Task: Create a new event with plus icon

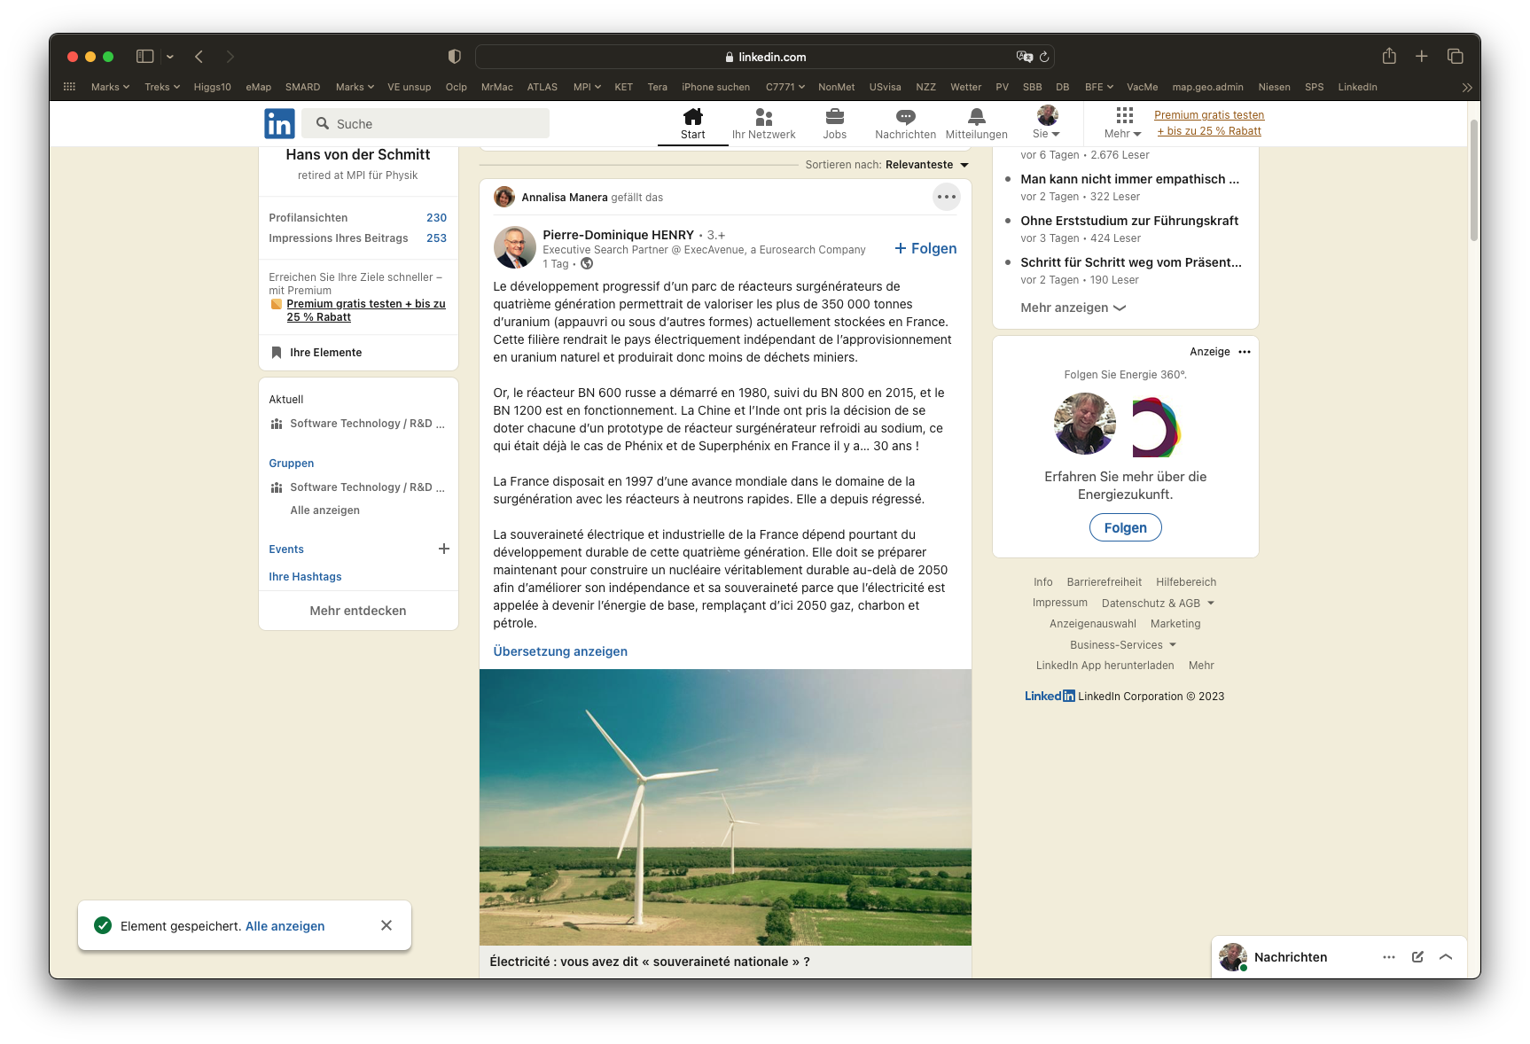Action: pos(444,549)
